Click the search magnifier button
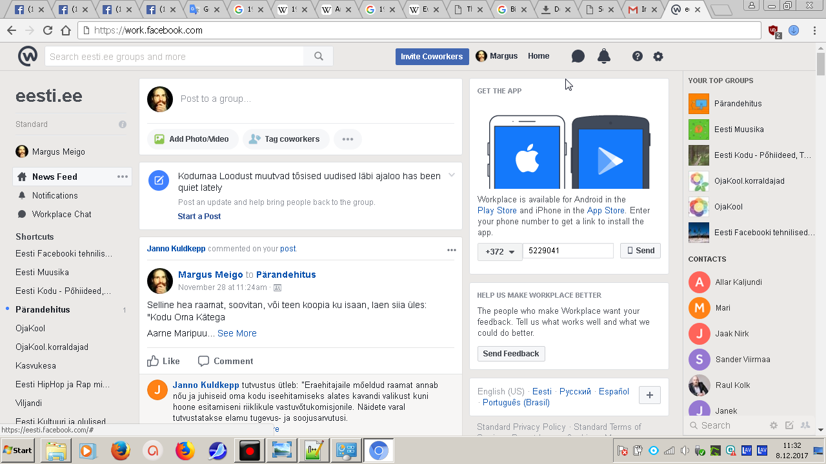The width and height of the screenshot is (826, 464). point(319,56)
